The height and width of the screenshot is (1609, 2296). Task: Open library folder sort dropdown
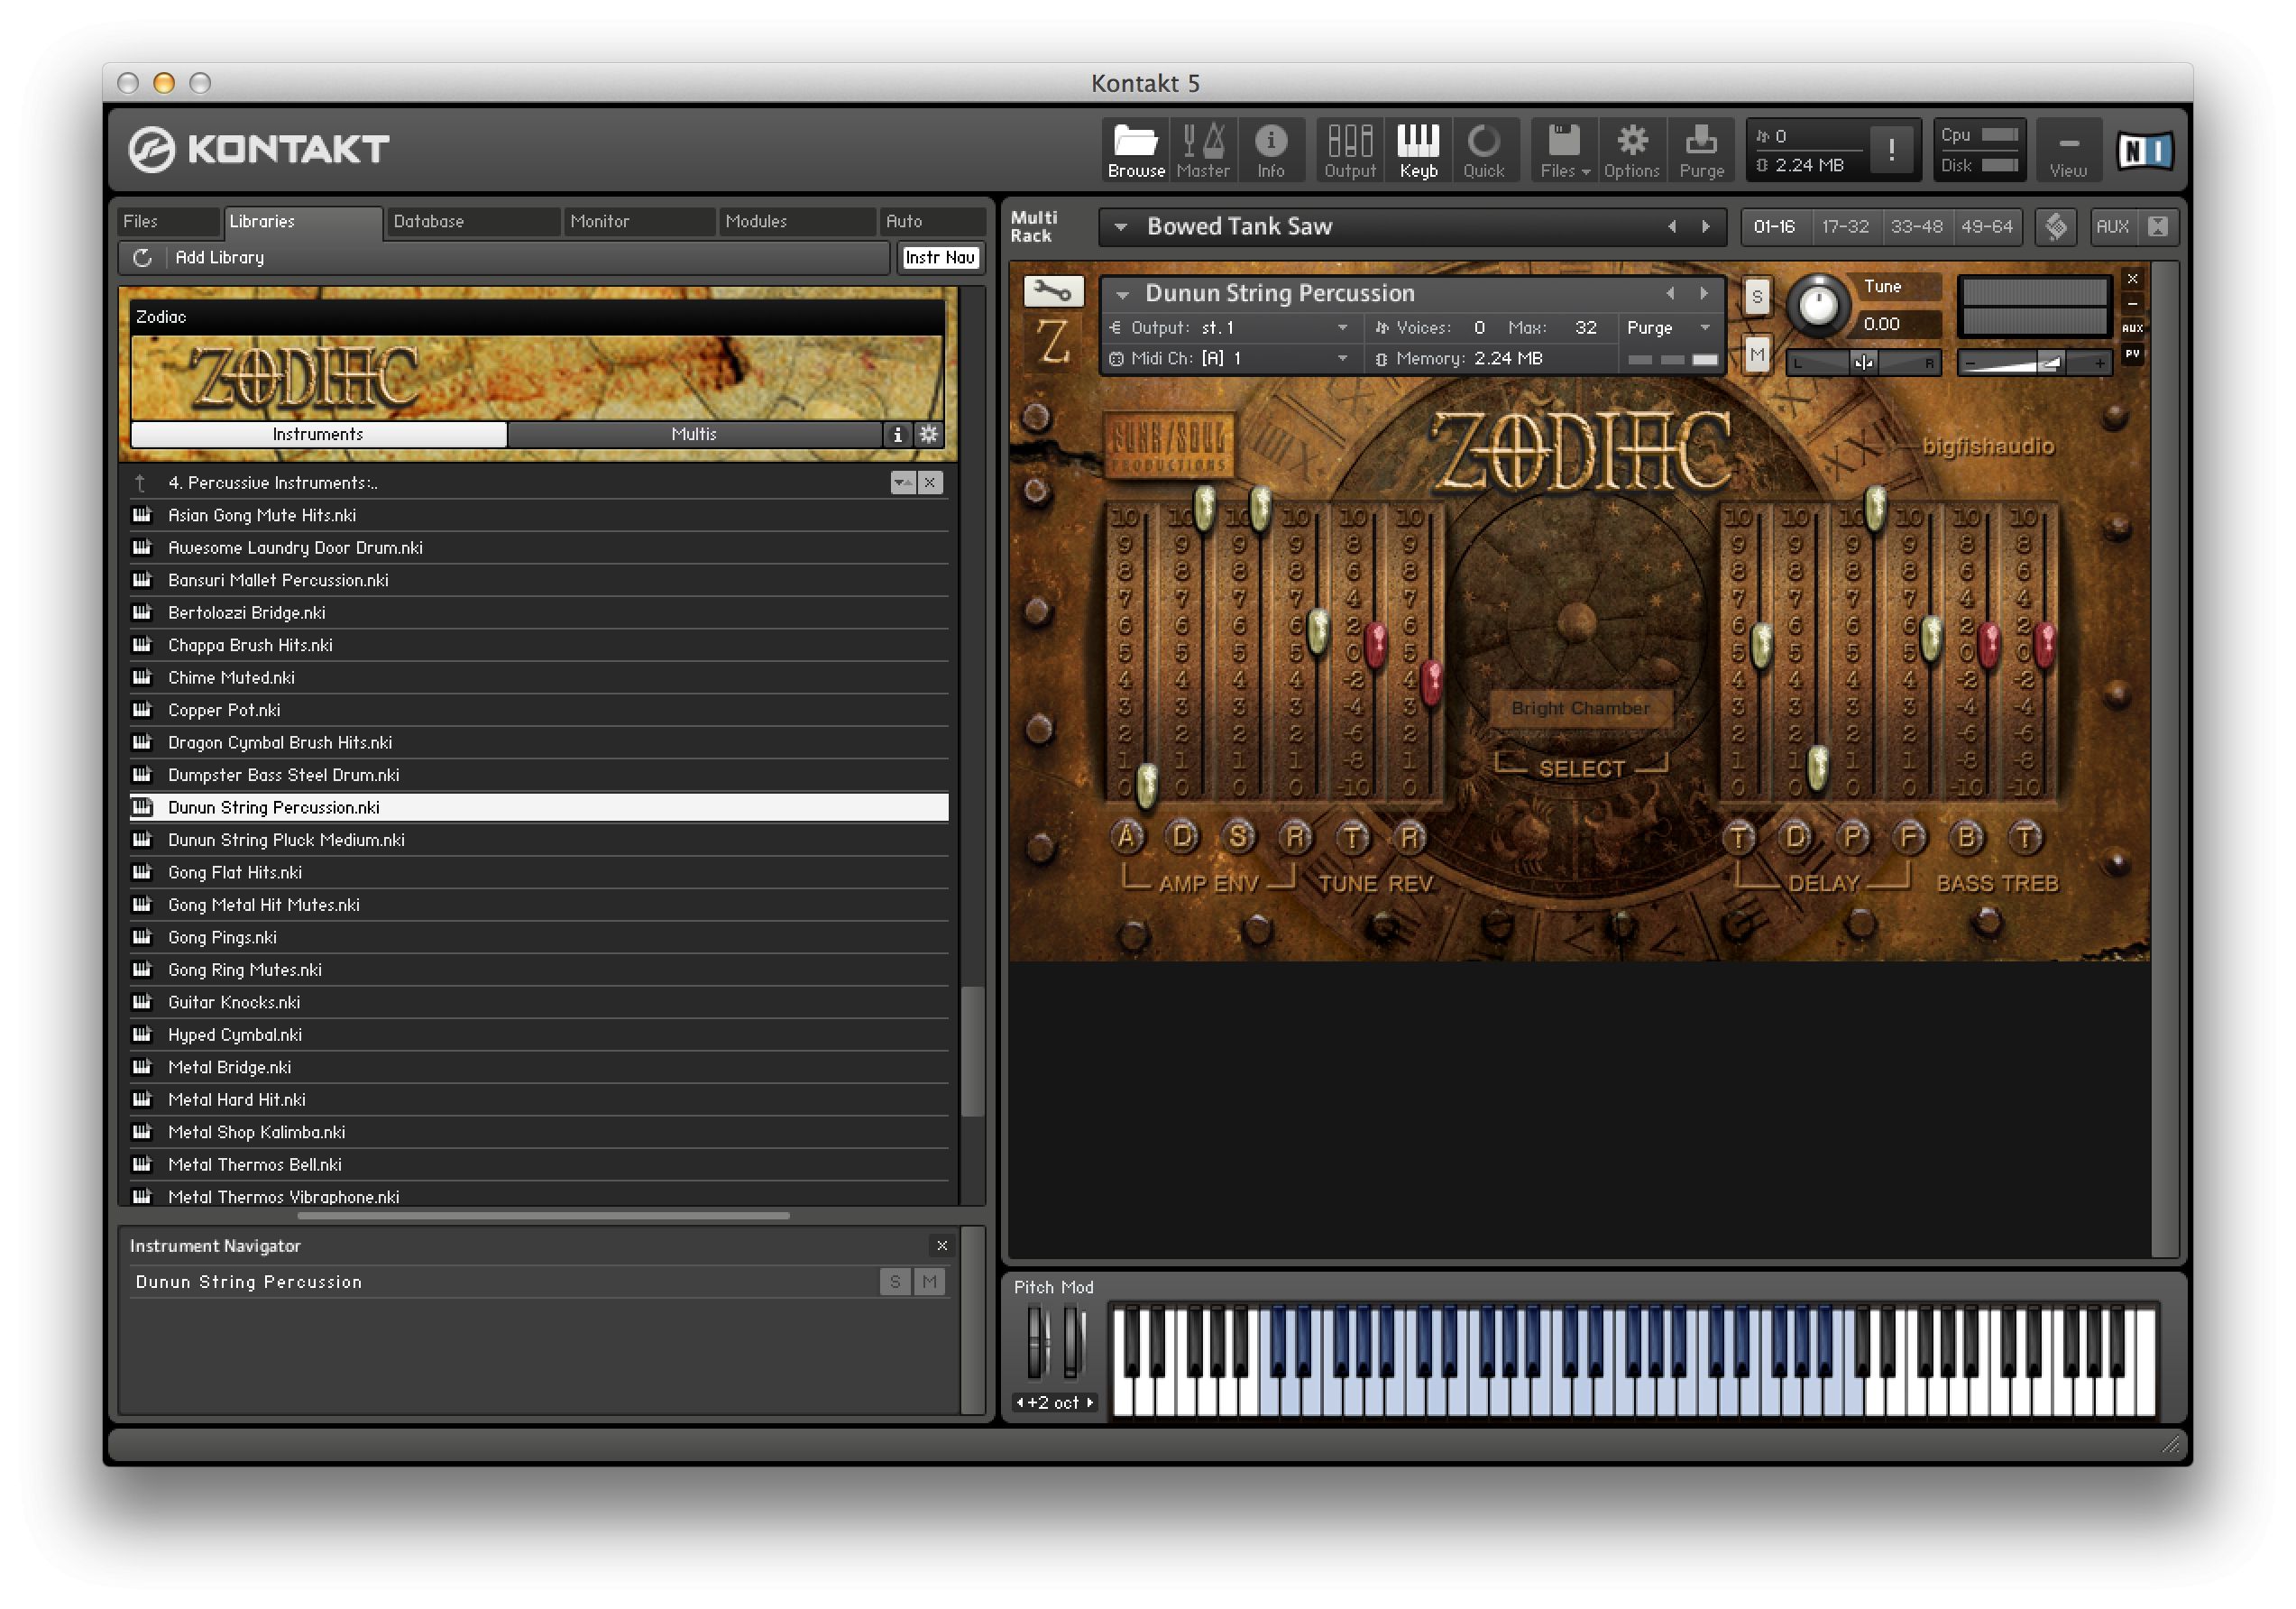902,483
